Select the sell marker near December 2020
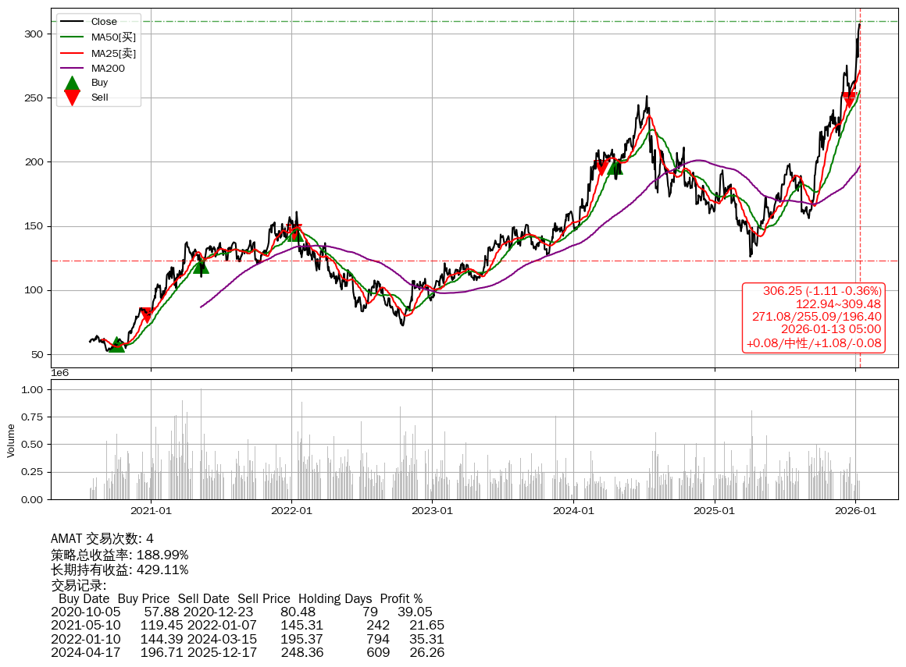 pos(146,315)
